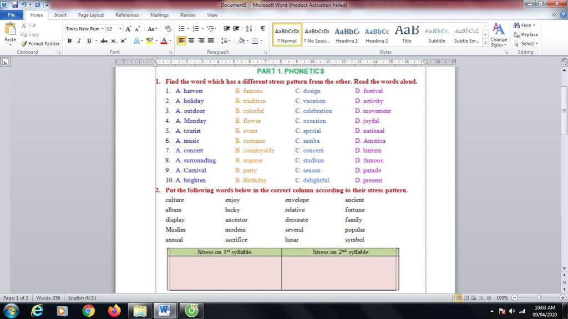
Task: Expand the bullets list dropdown
Action: (188, 29)
